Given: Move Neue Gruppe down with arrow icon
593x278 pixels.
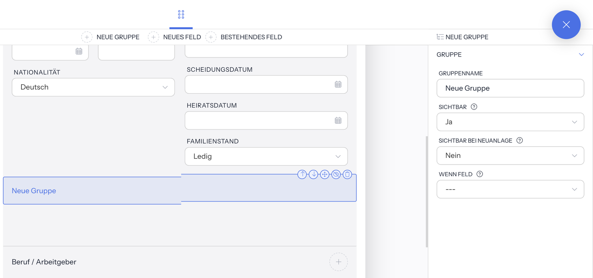Looking at the screenshot, I should tap(313, 174).
